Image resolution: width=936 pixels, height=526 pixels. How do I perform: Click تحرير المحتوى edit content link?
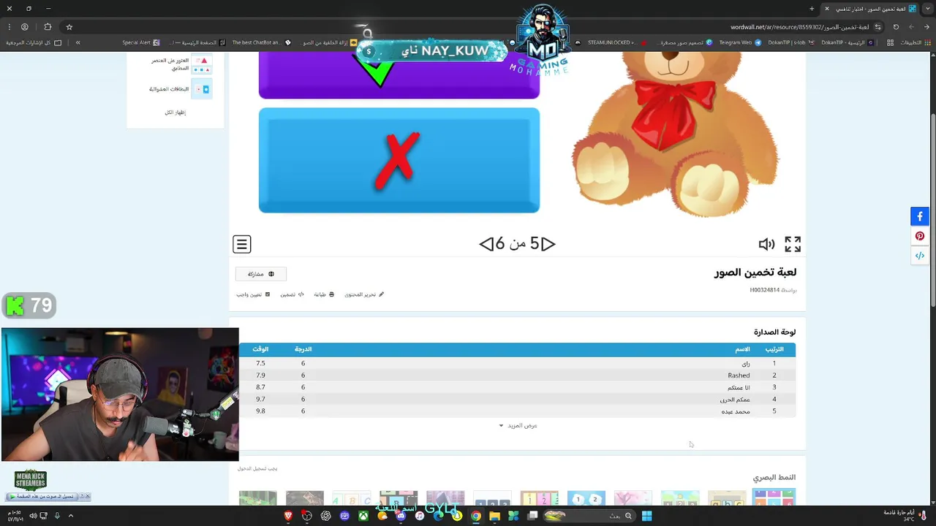pyautogui.click(x=364, y=294)
